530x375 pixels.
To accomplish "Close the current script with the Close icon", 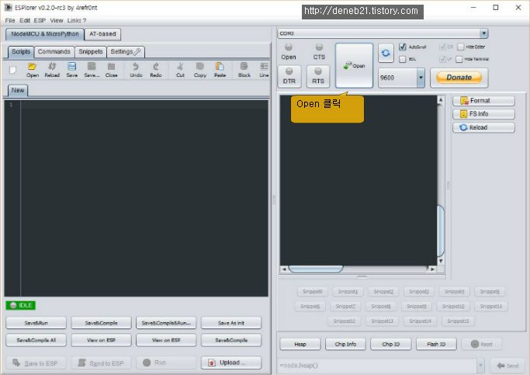I will (111, 70).
